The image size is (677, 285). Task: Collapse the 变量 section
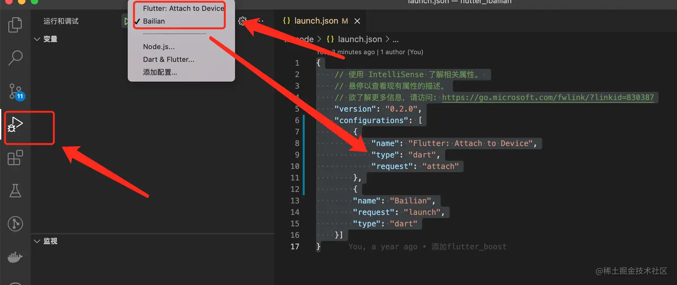(x=46, y=39)
